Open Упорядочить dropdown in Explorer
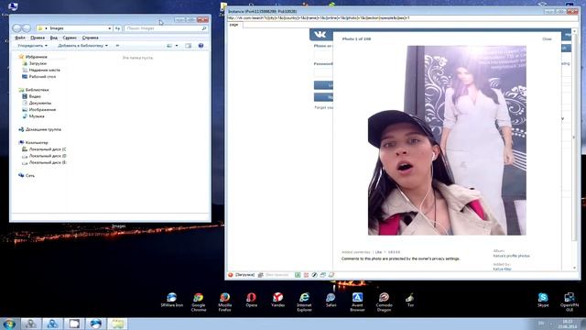 tap(33, 46)
